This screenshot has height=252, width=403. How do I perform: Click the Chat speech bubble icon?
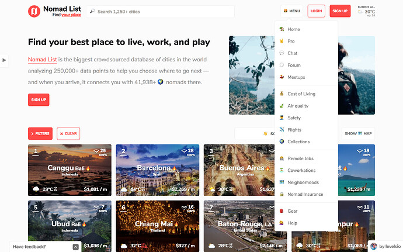click(x=282, y=53)
